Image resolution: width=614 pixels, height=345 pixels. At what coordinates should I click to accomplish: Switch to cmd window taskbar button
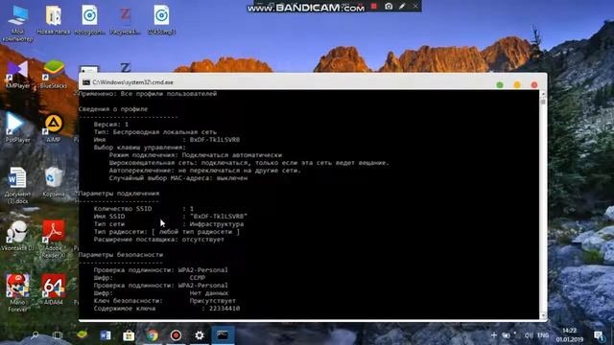[223, 335]
